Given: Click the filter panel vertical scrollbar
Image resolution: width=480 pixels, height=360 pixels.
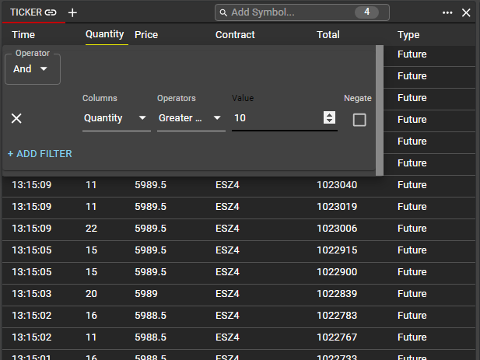Looking at the screenshot, I should (x=380, y=109).
